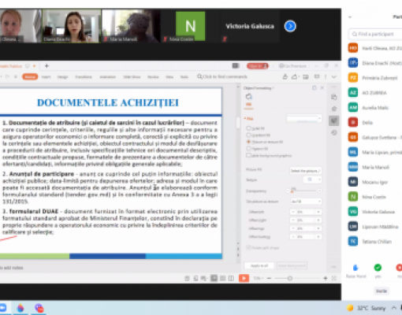This screenshot has width=402, height=315.
Task: Collapse the Participants panel chevron
Action: tap(350, 17)
